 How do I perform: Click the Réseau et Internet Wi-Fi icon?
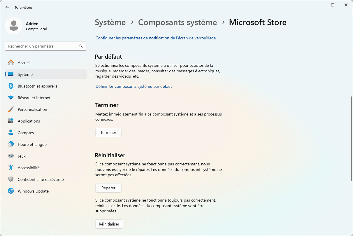[x=11, y=98]
